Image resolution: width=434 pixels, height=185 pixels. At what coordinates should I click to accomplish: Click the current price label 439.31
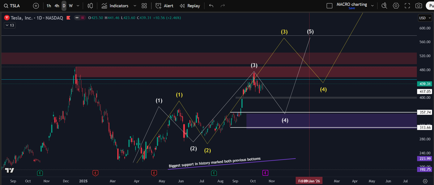(x=425, y=84)
